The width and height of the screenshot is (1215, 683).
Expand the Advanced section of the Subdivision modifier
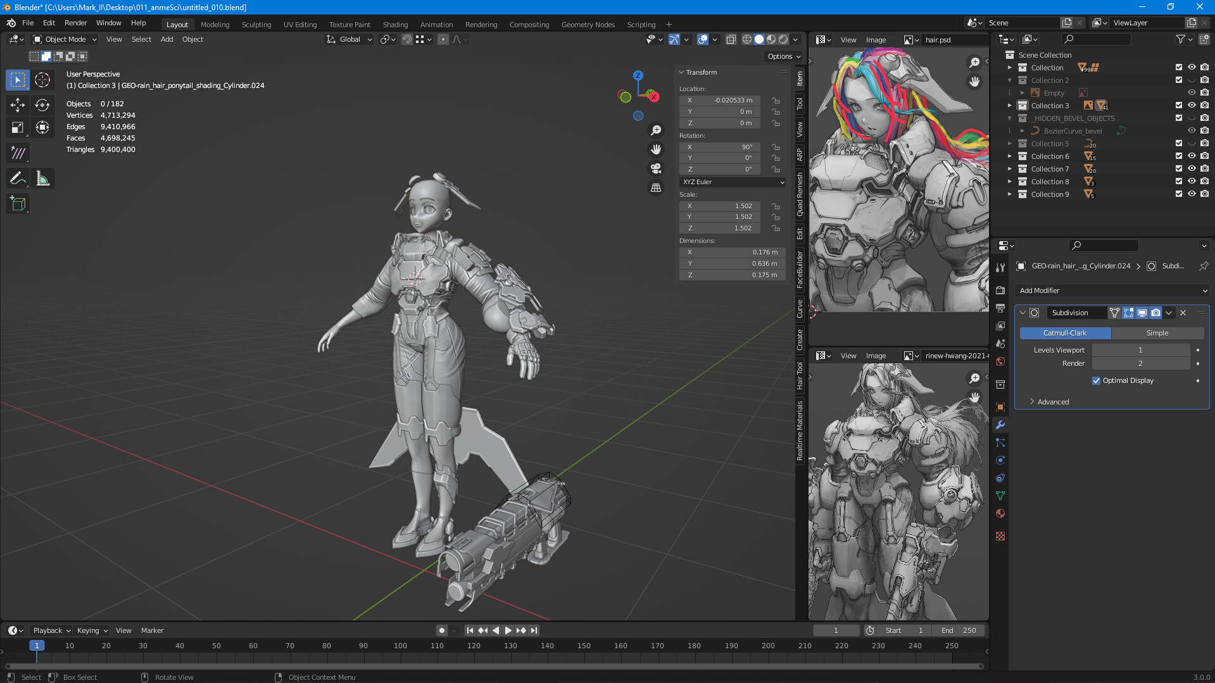[x=1050, y=401]
